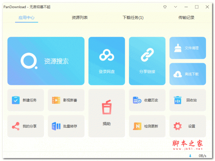This screenshot has width=215, height=161.
Task: Expand the title bar dropdown chevron
Action: click(x=176, y=7)
